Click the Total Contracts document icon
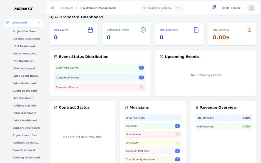261x163 pixels. click(196, 30)
